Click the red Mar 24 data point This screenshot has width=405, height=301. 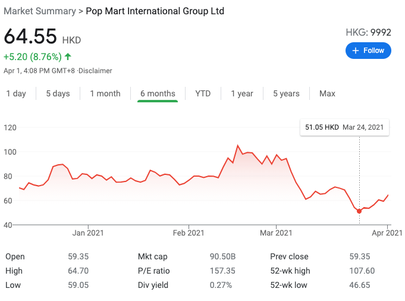coord(359,211)
